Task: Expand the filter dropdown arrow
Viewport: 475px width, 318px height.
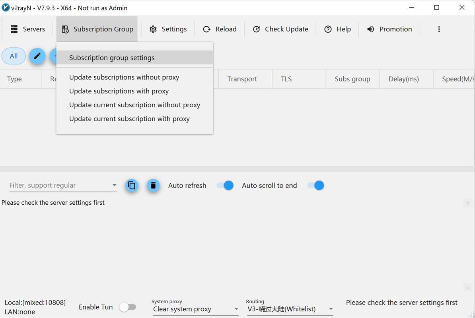Action: pos(114,185)
